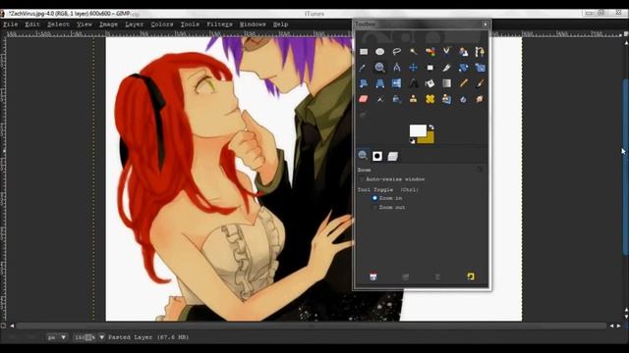Screen dimensions: 629x353
Task: Open the Edit menu
Action: (32, 25)
